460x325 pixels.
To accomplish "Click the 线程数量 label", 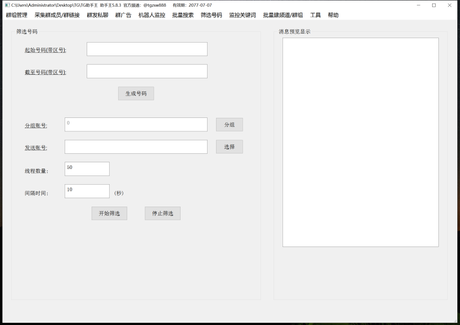I will pyautogui.click(x=36, y=171).
